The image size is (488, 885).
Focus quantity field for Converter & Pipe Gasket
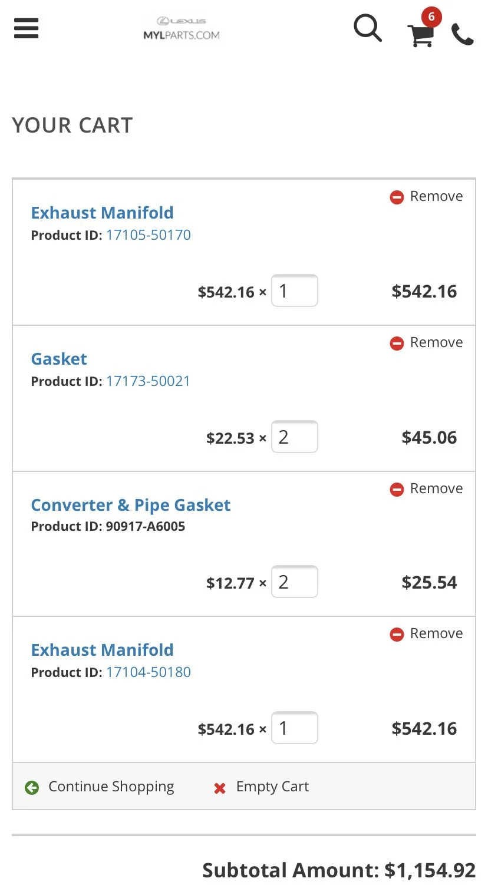tap(295, 582)
